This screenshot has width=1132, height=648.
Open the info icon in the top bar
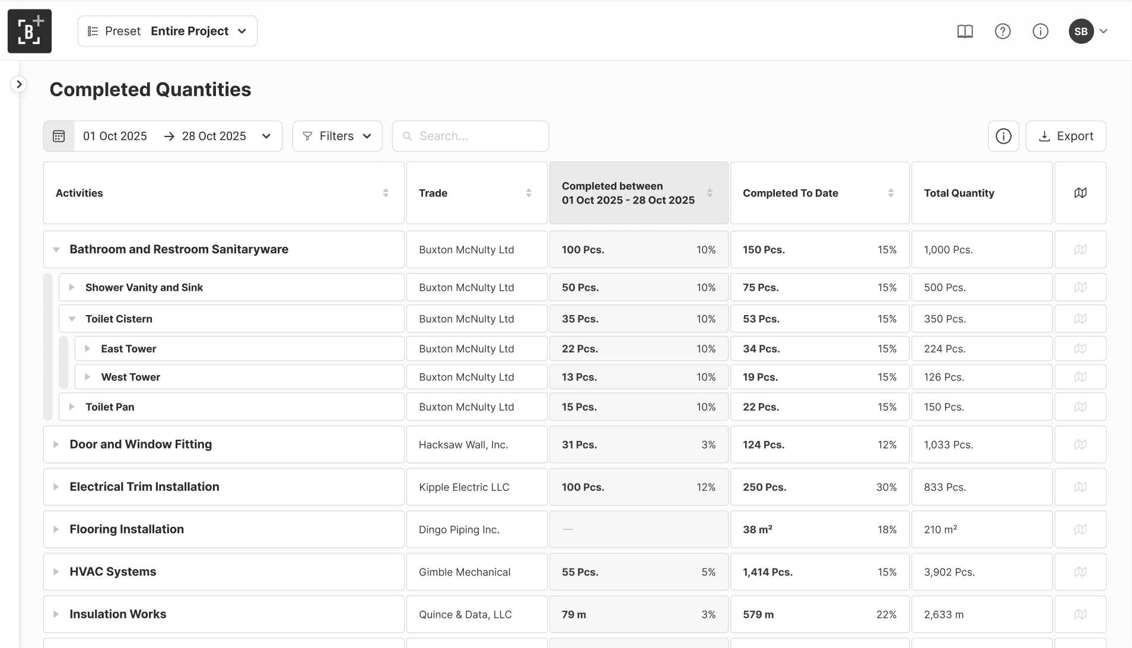point(1040,31)
